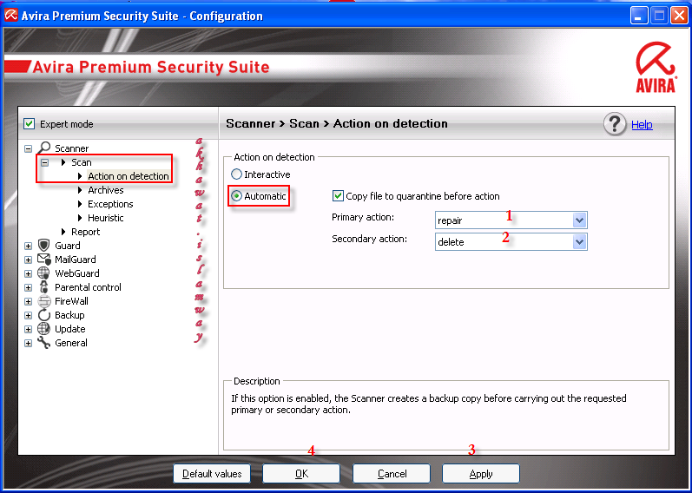This screenshot has width=692, height=493.
Task: Click the Backup circular arrow icon
Action: [44, 315]
